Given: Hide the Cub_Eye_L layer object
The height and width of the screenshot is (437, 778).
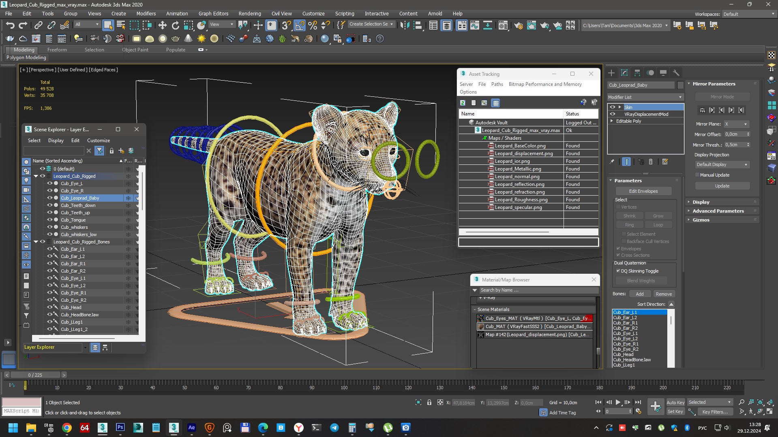Looking at the screenshot, I should pyautogui.click(x=49, y=183).
